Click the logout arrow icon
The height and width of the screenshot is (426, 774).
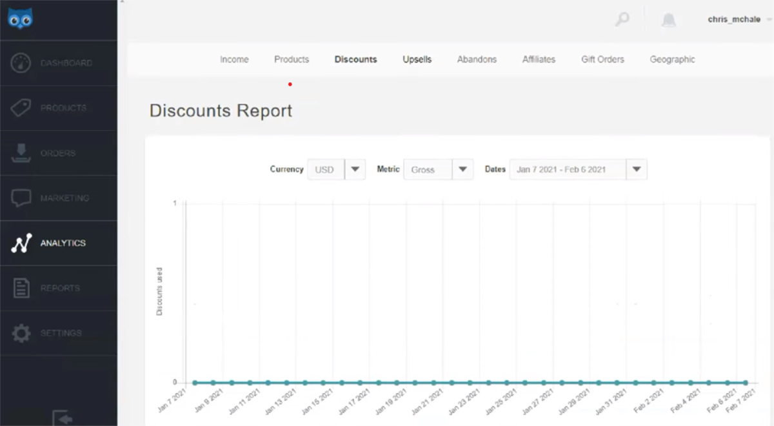coord(63,418)
